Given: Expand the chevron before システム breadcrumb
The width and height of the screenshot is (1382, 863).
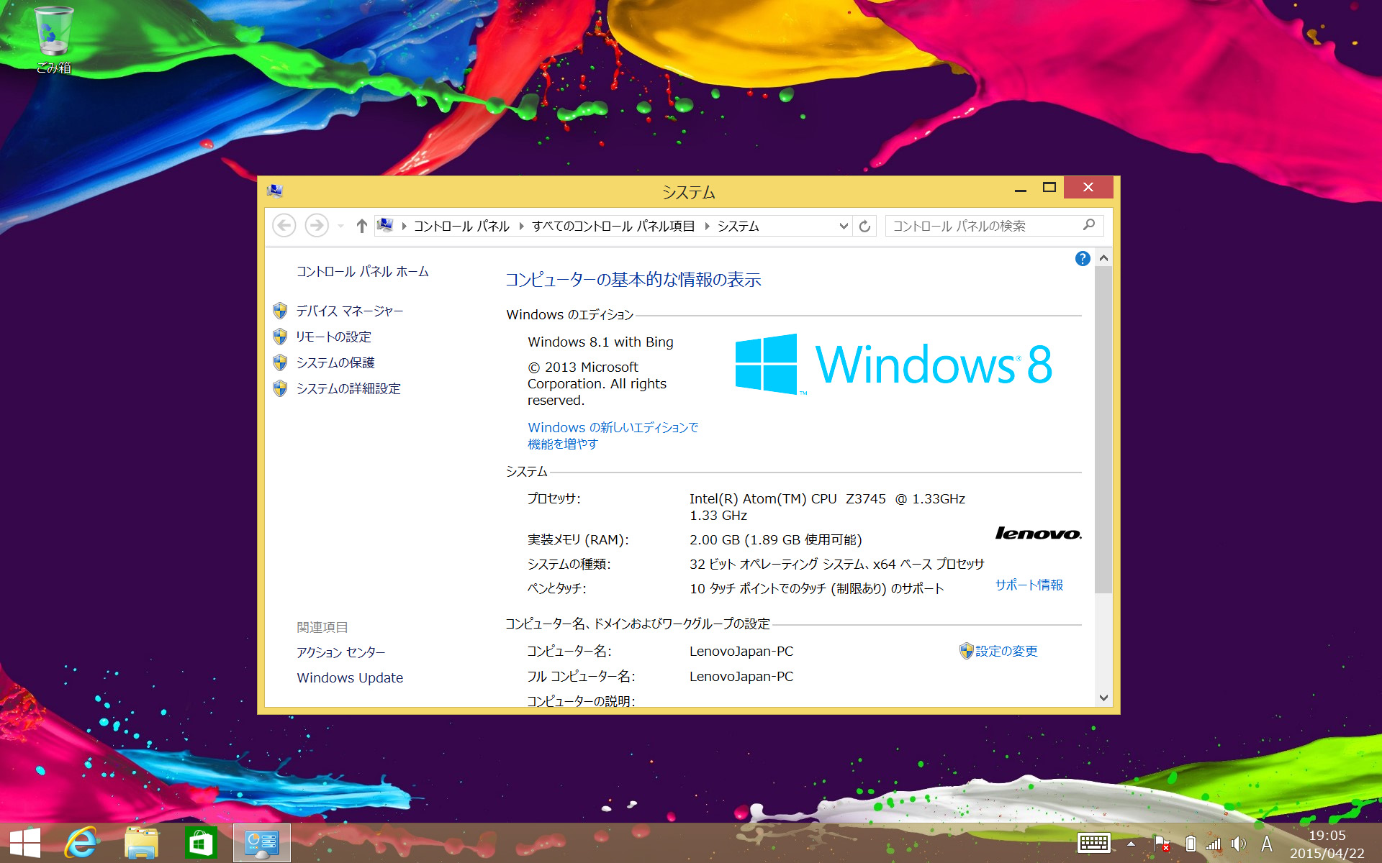Looking at the screenshot, I should [707, 227].
